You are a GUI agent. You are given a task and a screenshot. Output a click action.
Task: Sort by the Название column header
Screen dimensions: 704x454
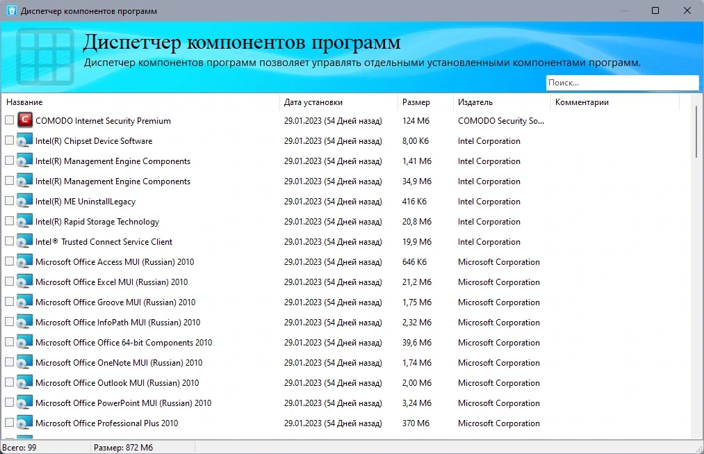[140, 102]
